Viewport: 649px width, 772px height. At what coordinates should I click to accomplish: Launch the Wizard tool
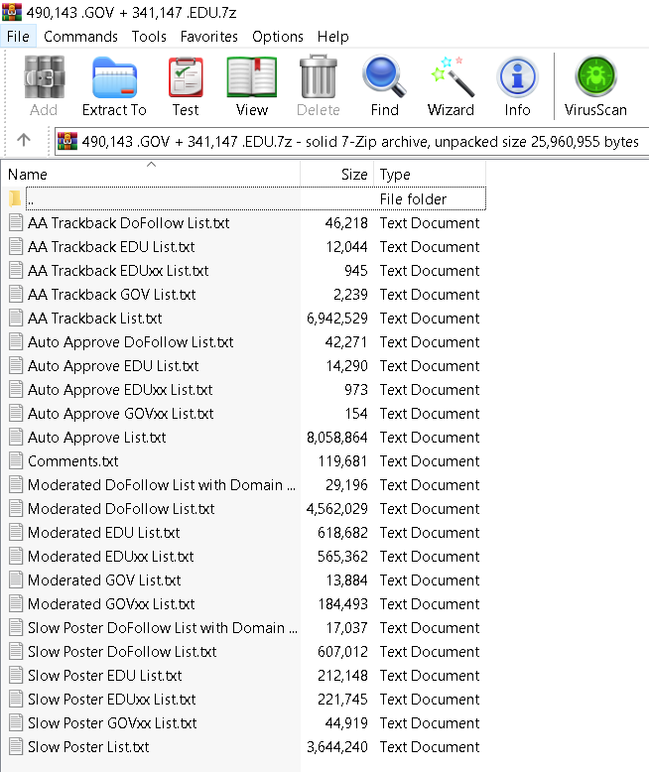tap(451, 86)
